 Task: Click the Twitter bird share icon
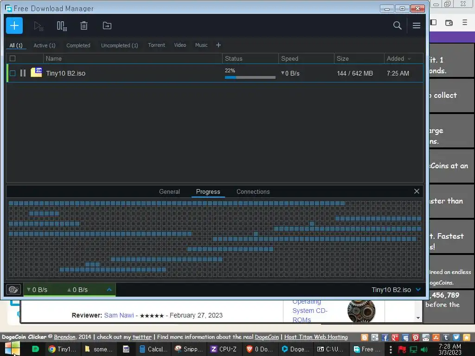click(x=456, y=337)
